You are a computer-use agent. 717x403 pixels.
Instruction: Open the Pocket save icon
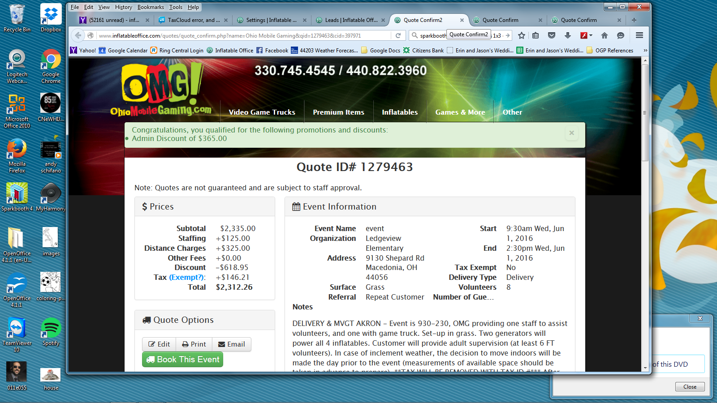(552, 35)
